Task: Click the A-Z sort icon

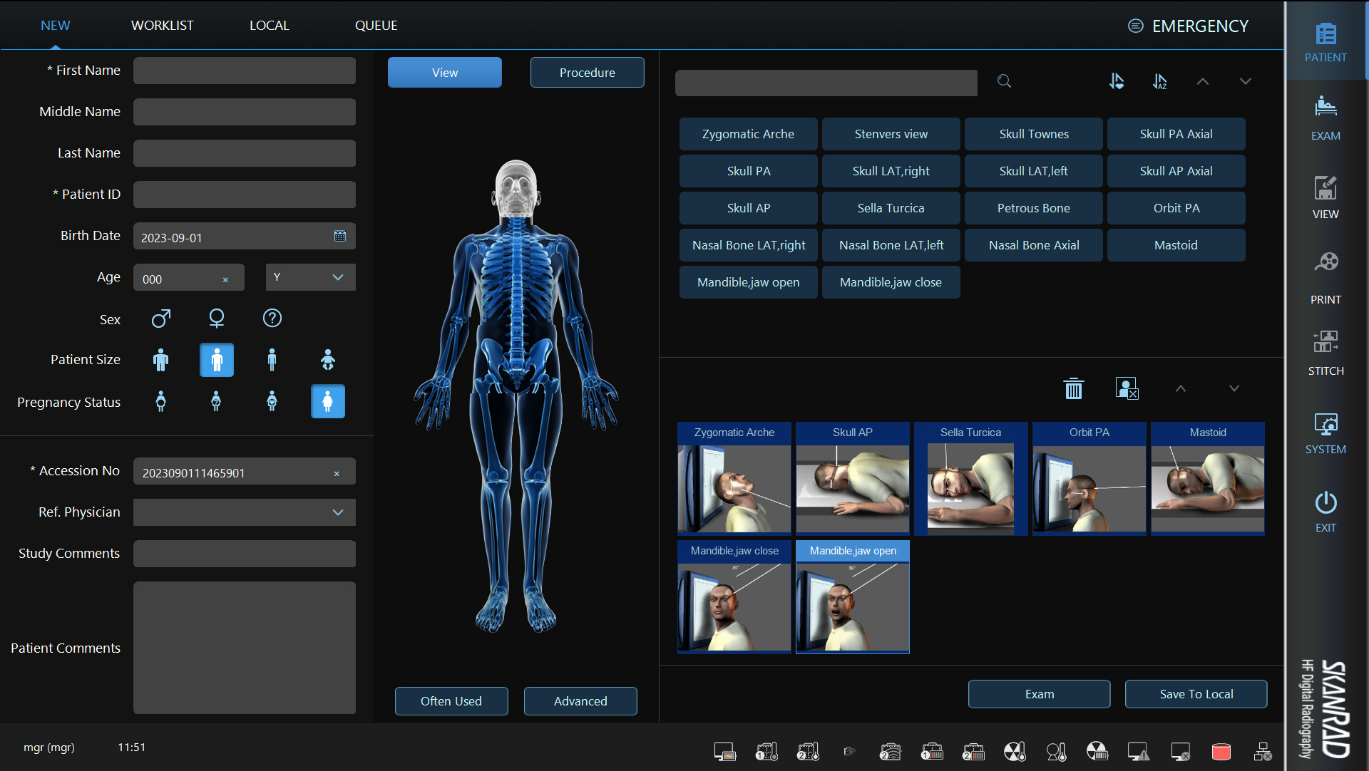Action: coord(1159,81)
